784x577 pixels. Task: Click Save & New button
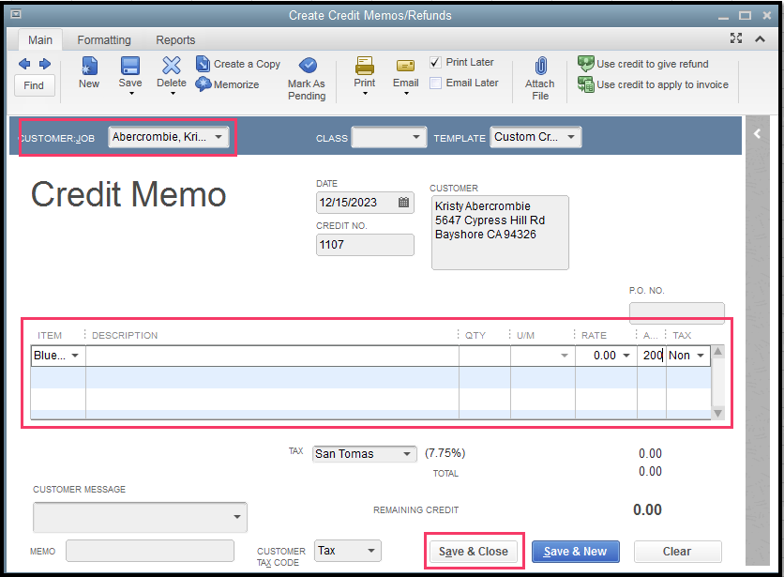pos(576,552)
